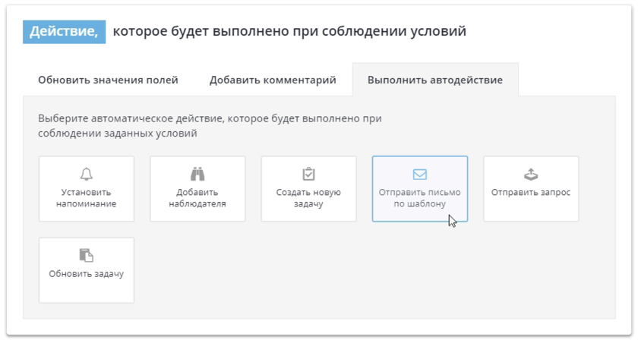The image size is (638, 340).
Task: Choose Отправить письмо по шаблону label
Action: [419, 198]
